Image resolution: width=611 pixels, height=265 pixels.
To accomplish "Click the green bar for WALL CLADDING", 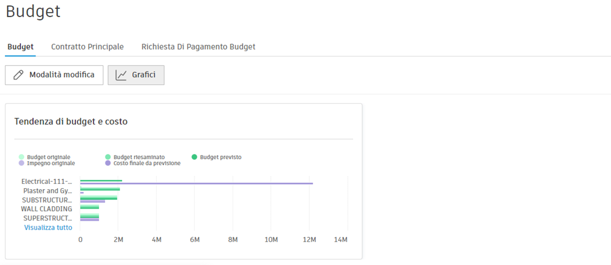I will (x=90, y=207).
